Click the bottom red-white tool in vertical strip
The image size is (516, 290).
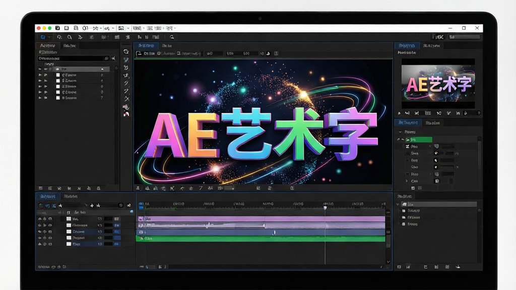tap(126, 114)
